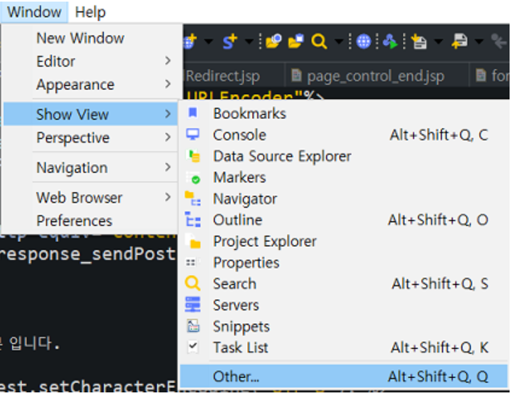Expand the Perspective submenu arrow
Screen dimensions: 512x394
coord(167,137)
